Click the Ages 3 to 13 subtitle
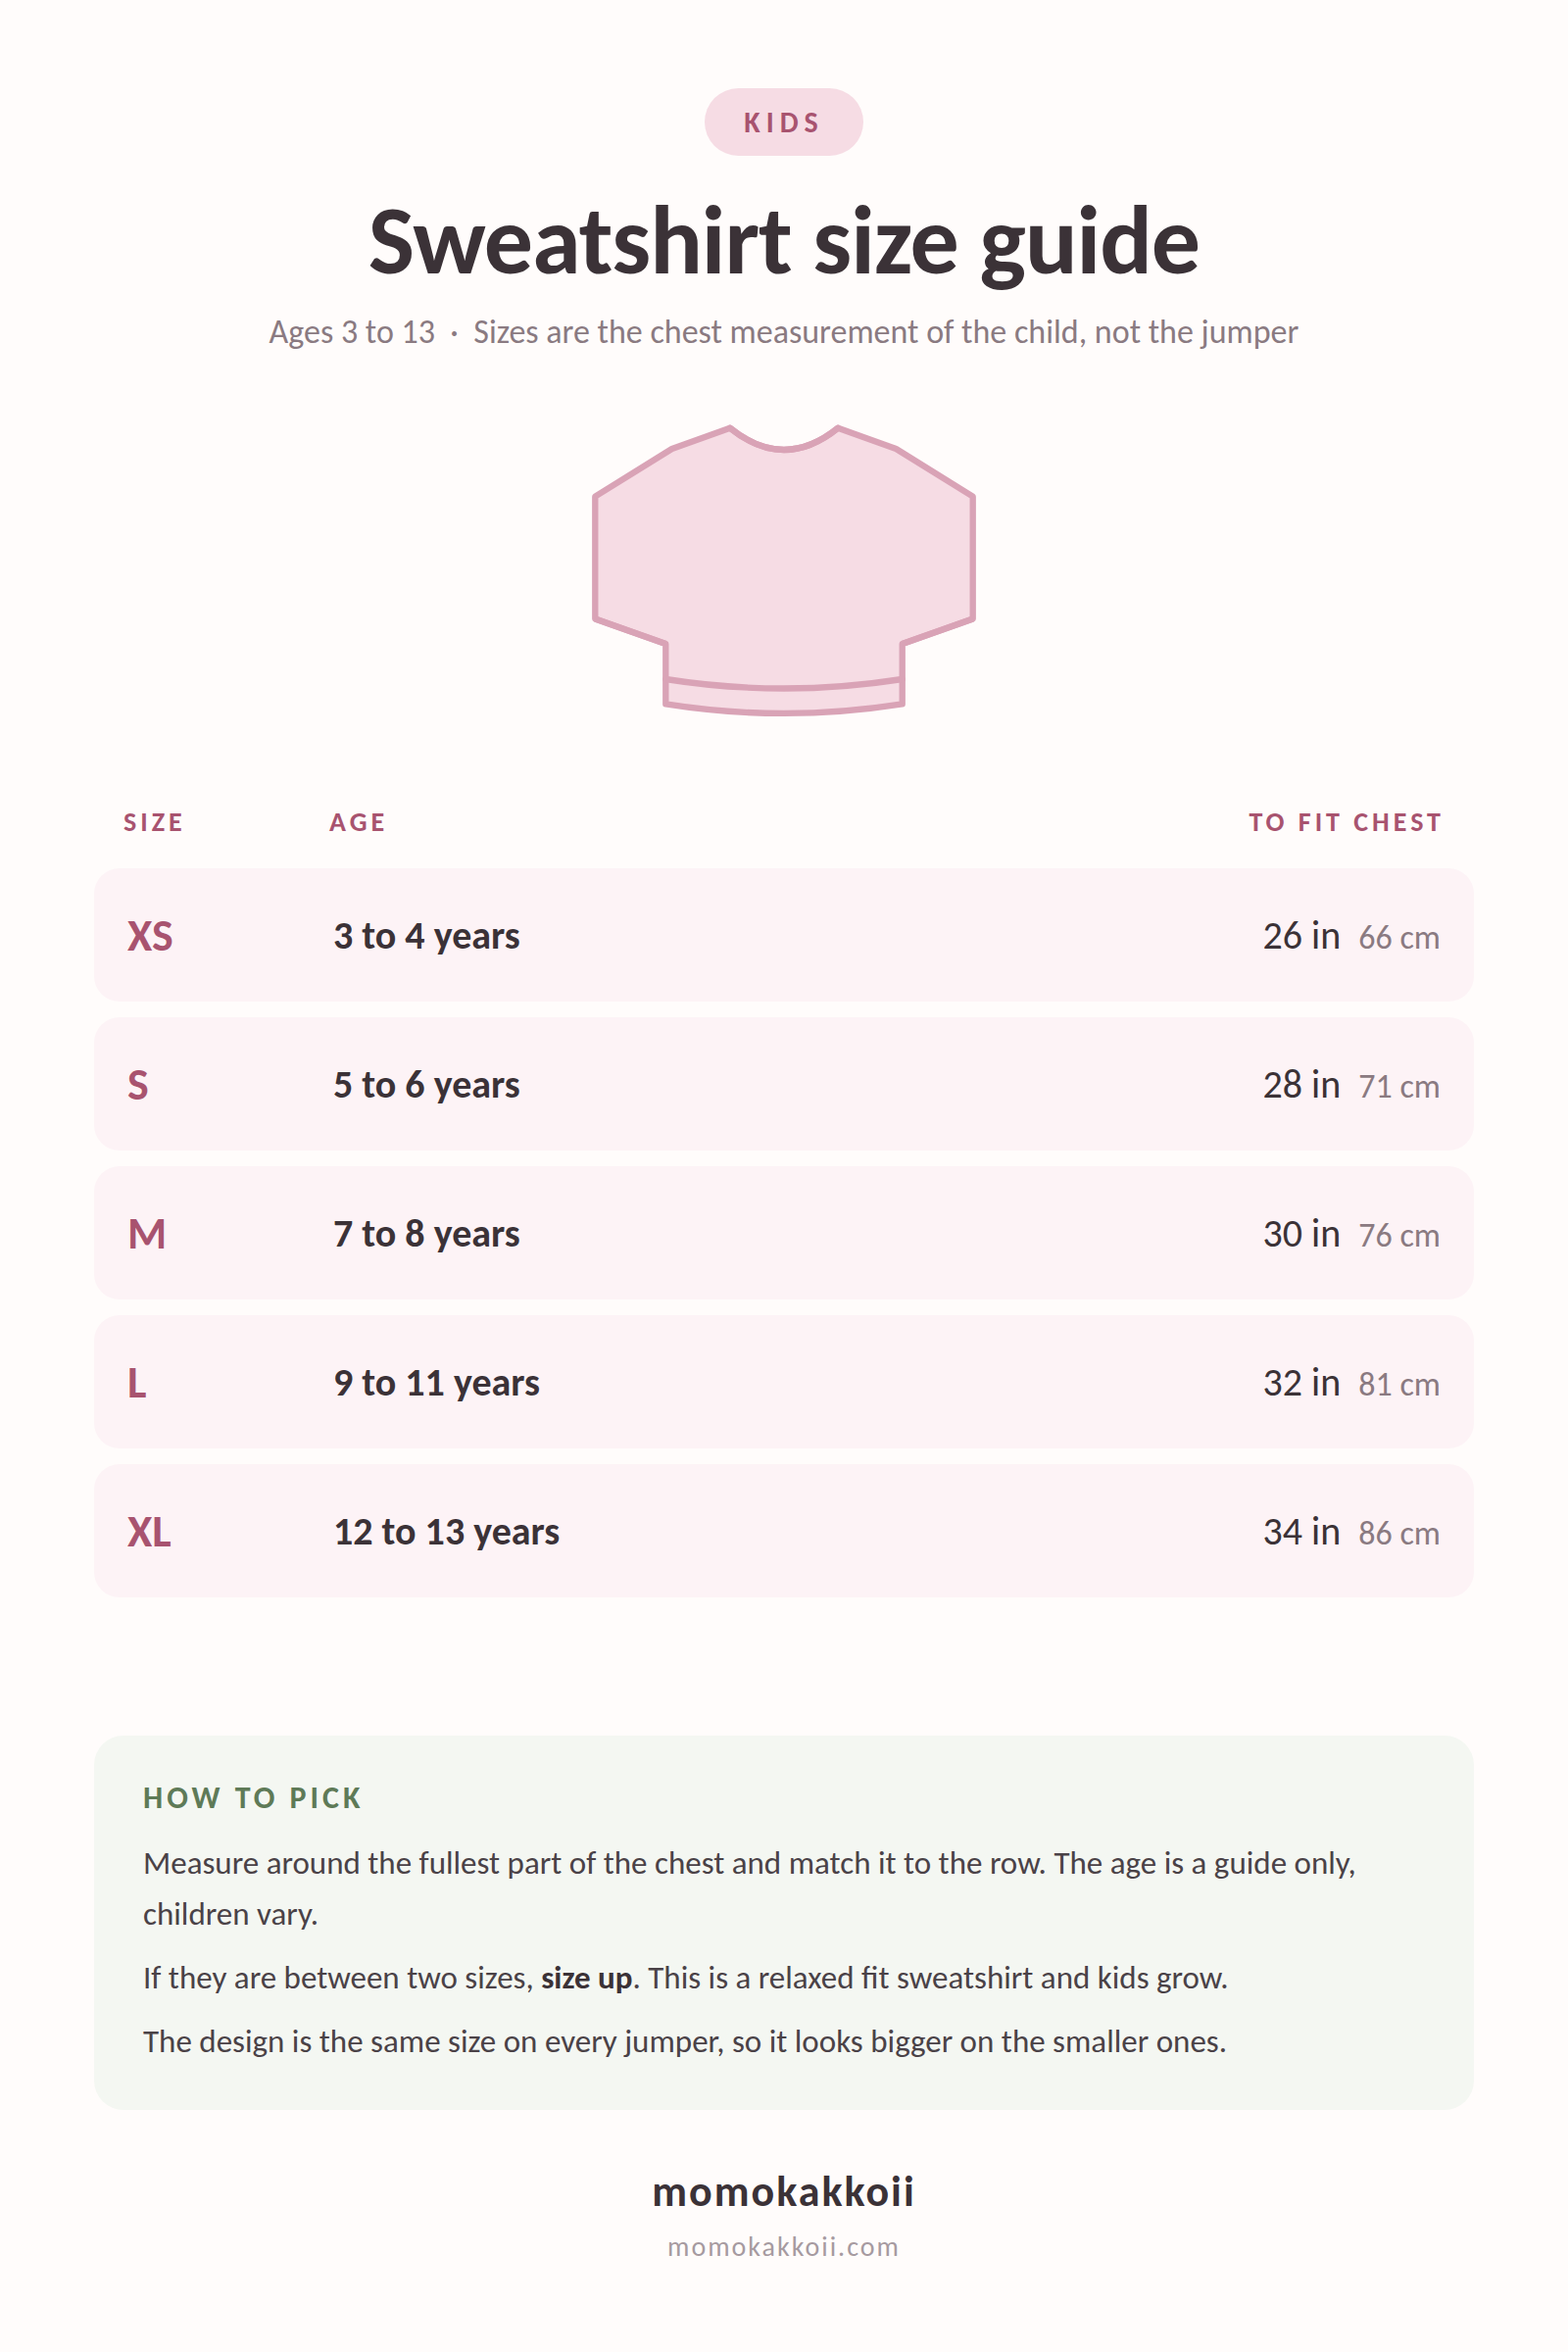 352,332
